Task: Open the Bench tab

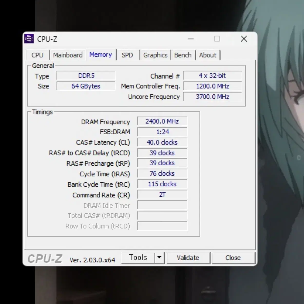Action: click(183, 55)
